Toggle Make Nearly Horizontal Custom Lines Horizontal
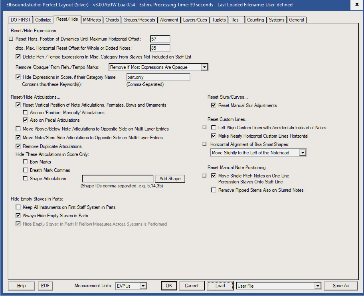Image resolution: width=364 pixels, height=296 pixels. point(214,136)
